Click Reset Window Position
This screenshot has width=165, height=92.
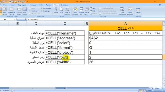click(x=108, y=14)
